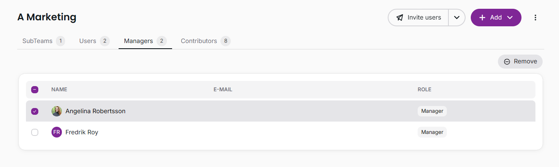Click the Contributors count badge showing 8

226,41
